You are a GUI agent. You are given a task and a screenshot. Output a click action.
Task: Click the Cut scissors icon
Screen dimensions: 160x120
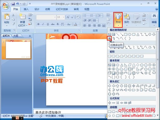13,15
